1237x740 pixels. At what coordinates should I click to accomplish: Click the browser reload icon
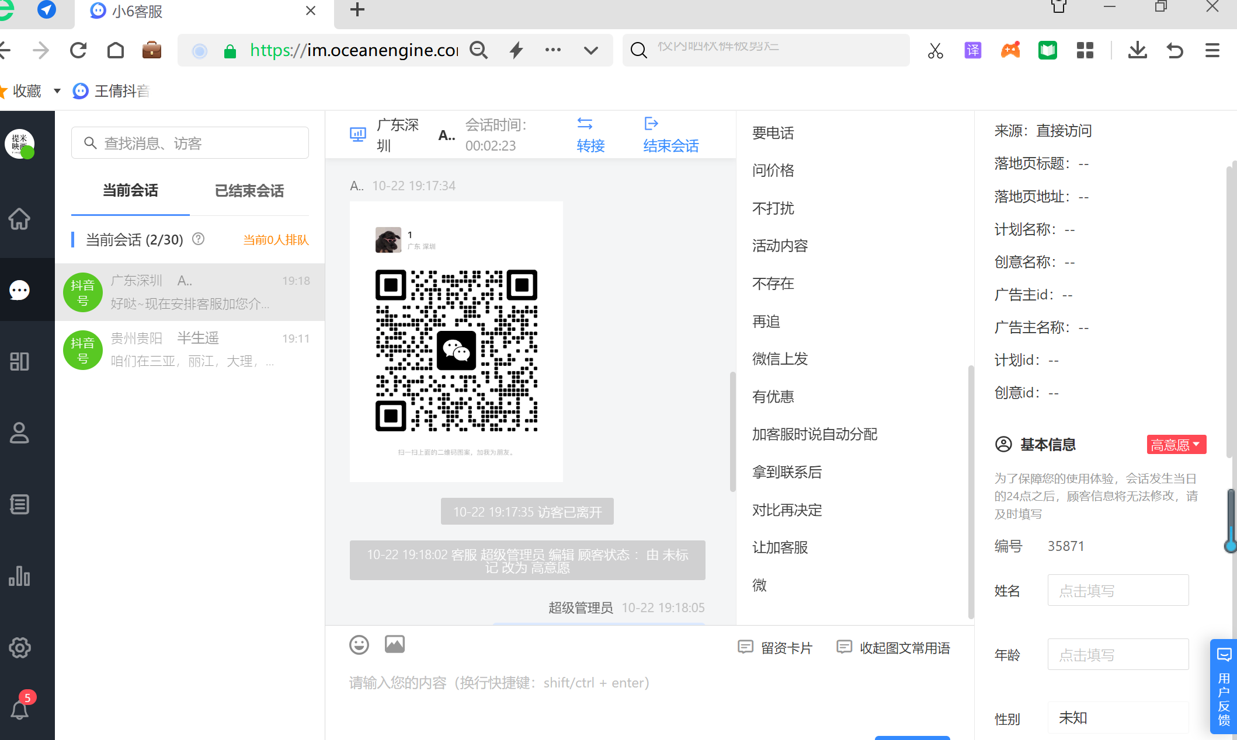[78, 51]
